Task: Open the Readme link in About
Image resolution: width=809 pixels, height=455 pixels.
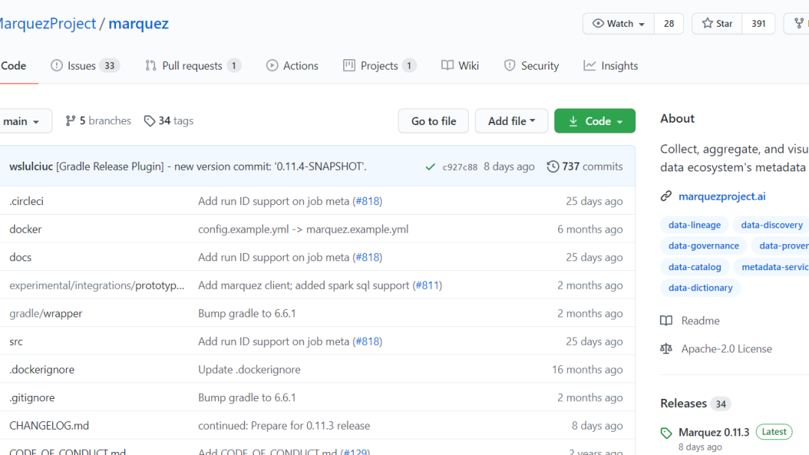Action: [x=700, y=320]
